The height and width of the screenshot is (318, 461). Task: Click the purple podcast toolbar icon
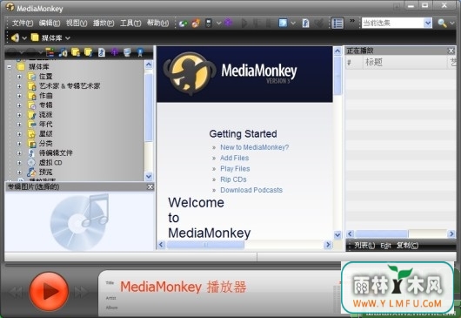(x=228, y=23)
